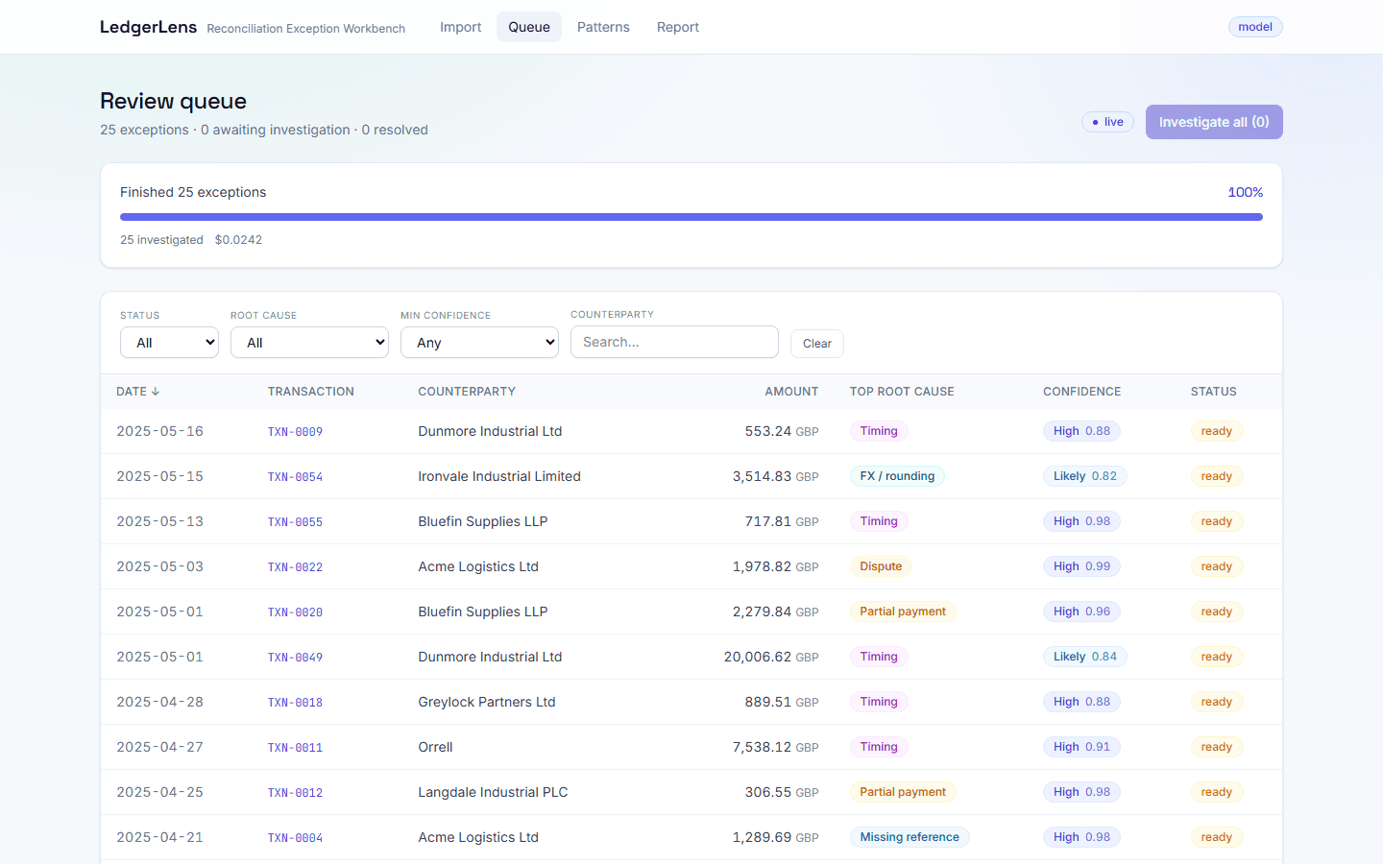The width and height of the screenshot is (1383, 864).
Task: Click the model badge
Action: point(1255,27)
